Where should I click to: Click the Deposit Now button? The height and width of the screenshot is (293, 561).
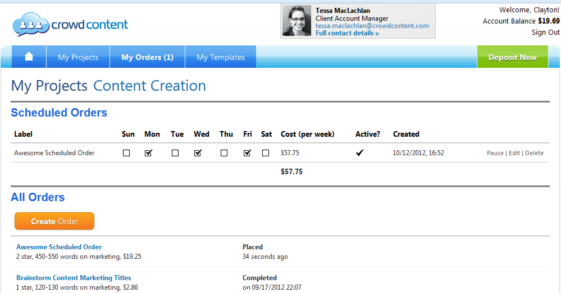tap(512, 57)
